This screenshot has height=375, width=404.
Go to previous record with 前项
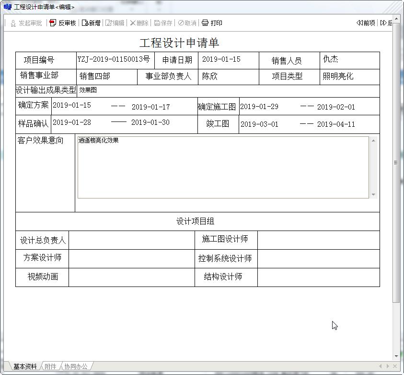(366, 23)
